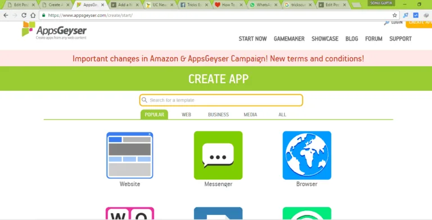
Task: Open SHOWCASE in navigation
Action: click(x=325, y=39)
